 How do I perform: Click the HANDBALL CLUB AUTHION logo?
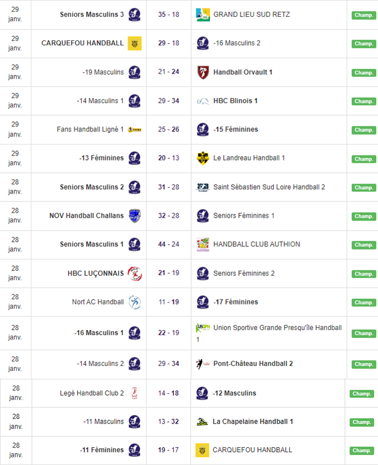click(x=202, y=245)
